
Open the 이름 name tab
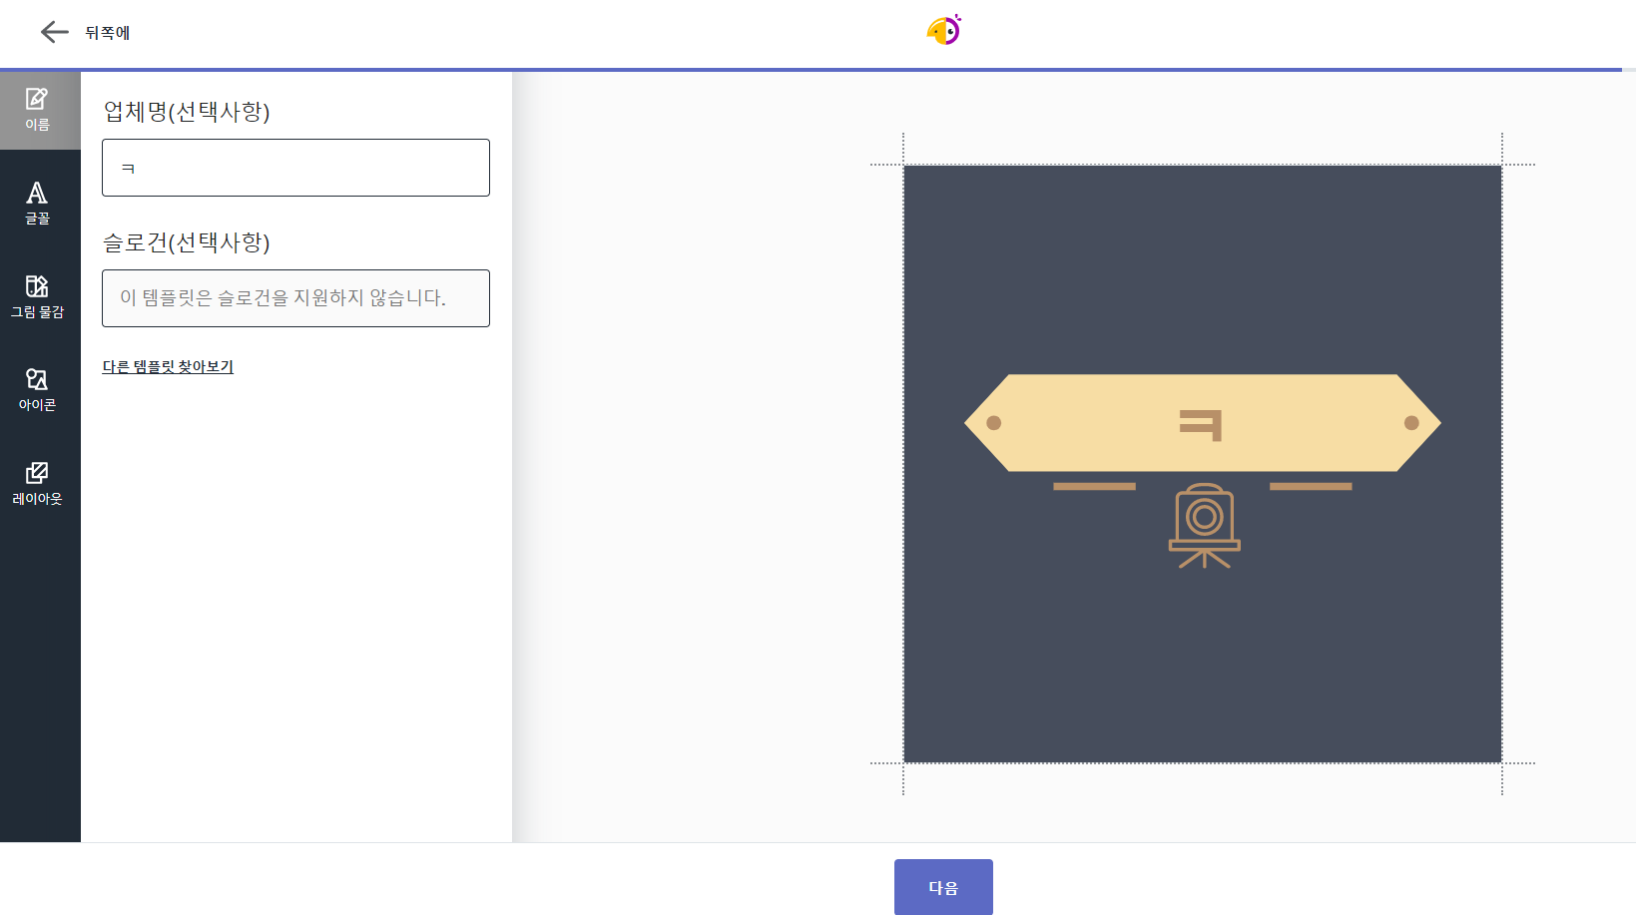[40, 110]
